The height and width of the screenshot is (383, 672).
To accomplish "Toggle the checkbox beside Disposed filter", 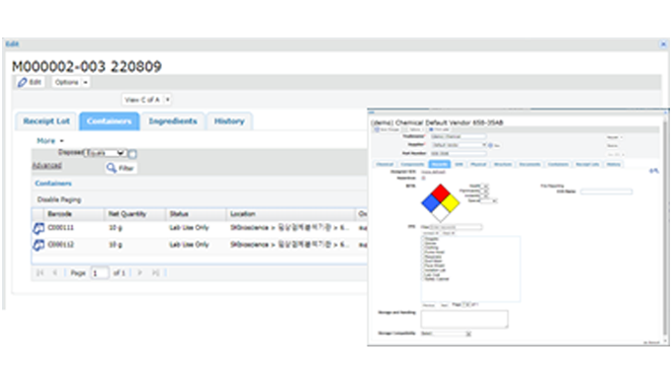I will 132,154.
